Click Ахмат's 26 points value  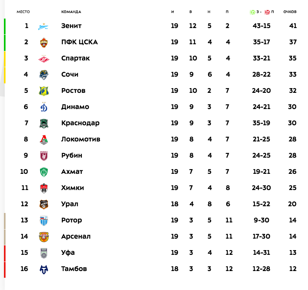tap(293, 172)
